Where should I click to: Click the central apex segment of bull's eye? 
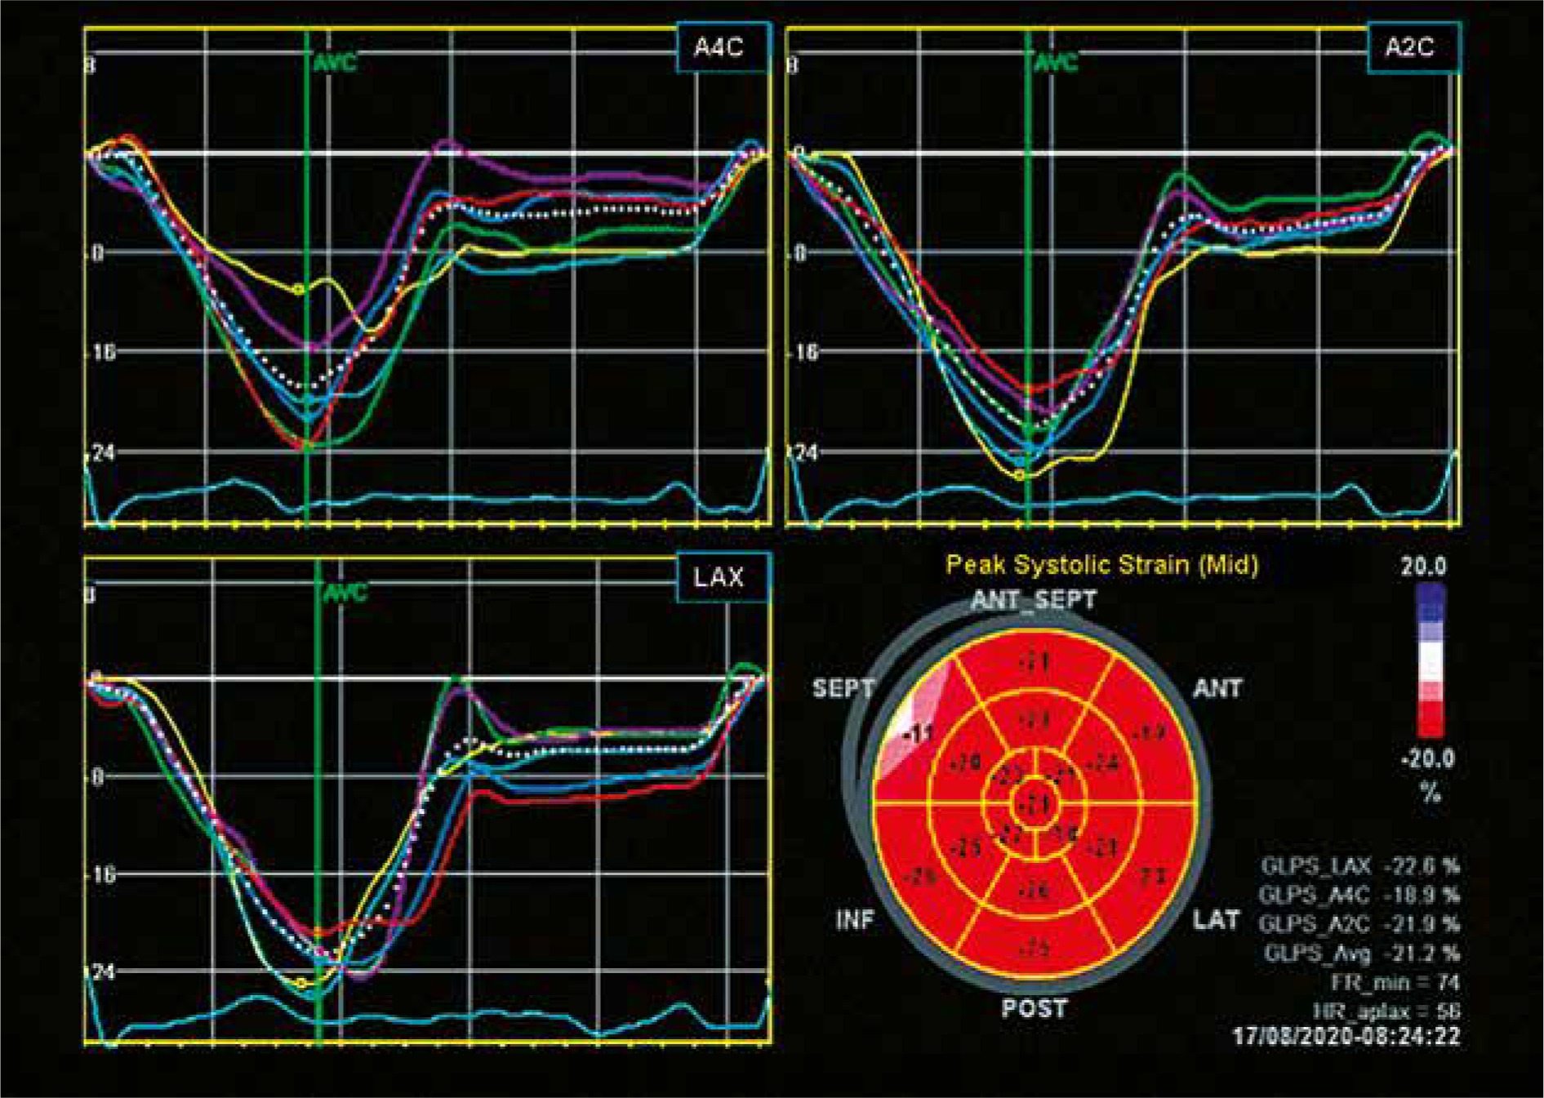click(1035, 805)
